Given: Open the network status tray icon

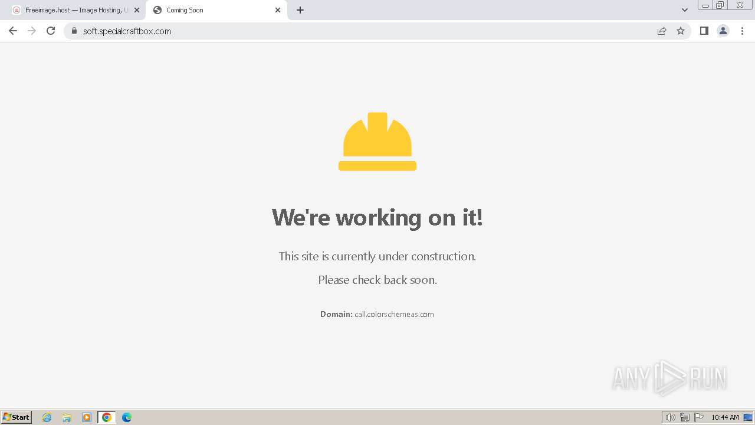Looking at the screenshot, I should click(x=685, y=417).
